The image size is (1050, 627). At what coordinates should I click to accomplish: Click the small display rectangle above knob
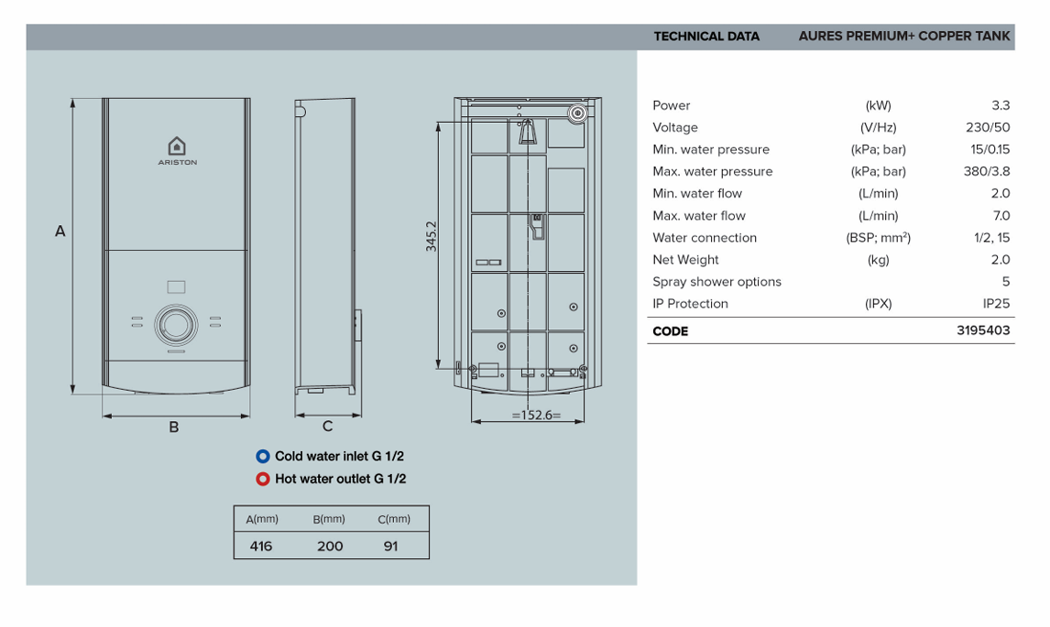176,287
